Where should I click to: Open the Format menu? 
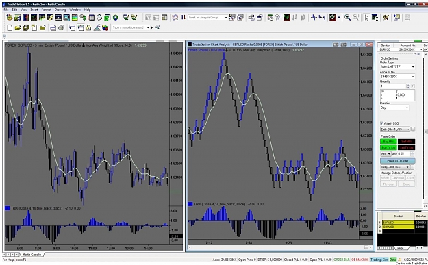(x=46, y=10)
